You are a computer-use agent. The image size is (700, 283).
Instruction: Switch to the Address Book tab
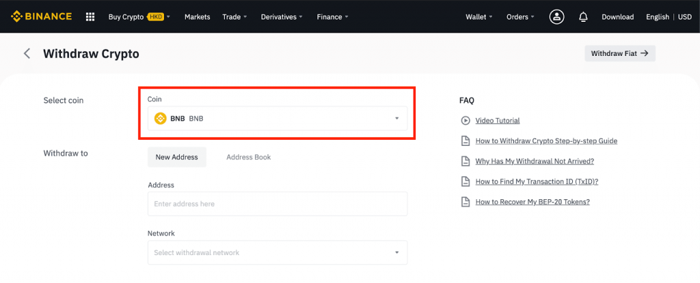click(249, 157)
